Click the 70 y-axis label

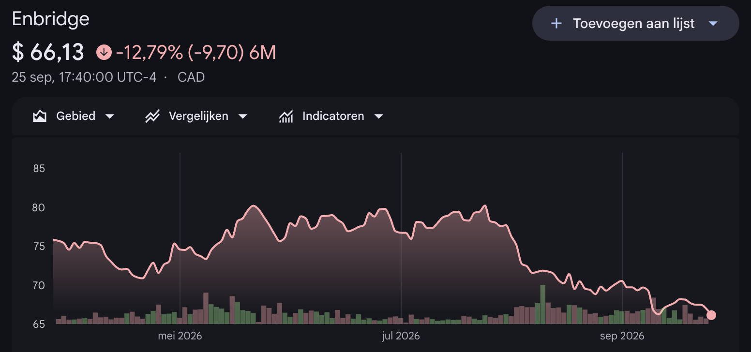[x=39, y=285]
